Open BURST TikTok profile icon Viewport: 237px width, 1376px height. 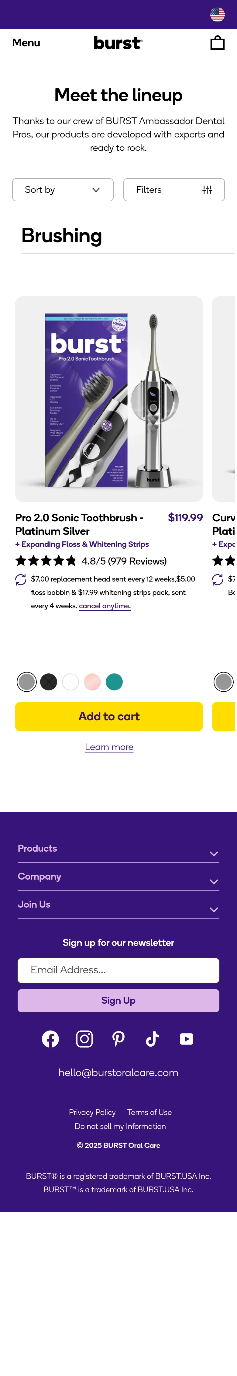[x=152, y=1038]
